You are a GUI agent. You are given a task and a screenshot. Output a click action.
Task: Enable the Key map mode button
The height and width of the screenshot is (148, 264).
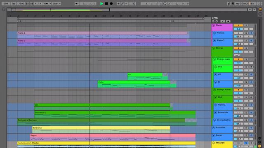[x=238, y=4]
